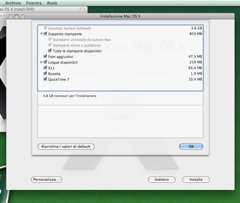Click the 64,4 MB size value
Viewport: 240px width, 203px height.
pyautogui.click(x=195, y=68)
